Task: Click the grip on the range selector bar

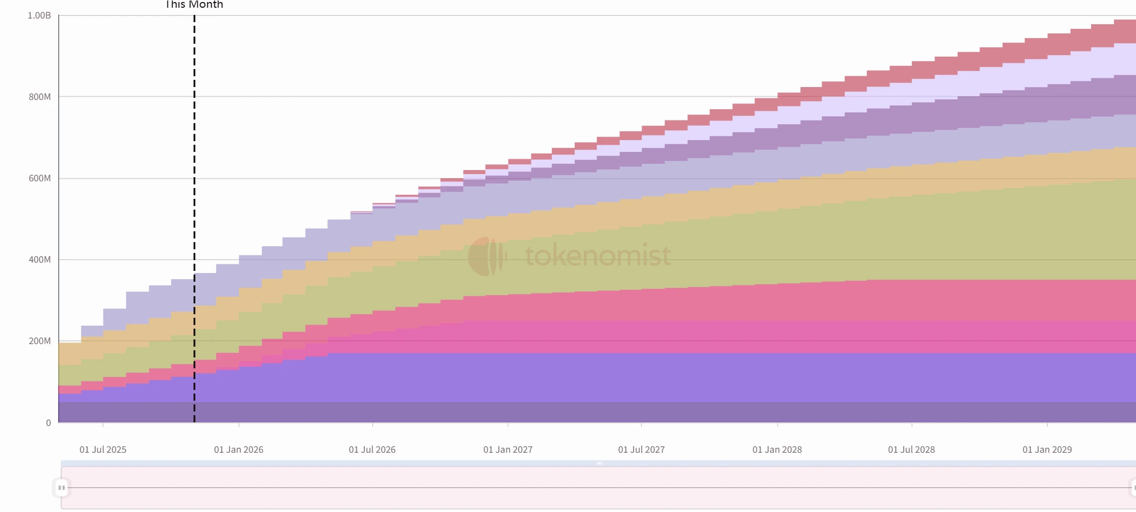Action: coord(599,464)
